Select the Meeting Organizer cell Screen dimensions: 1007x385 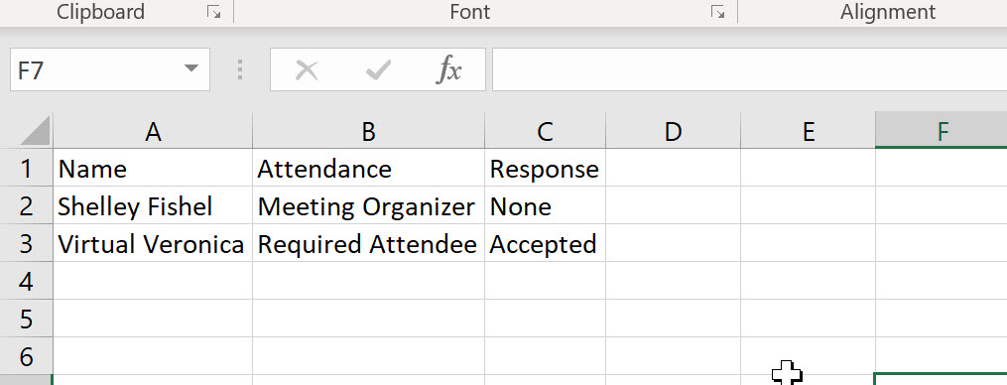pyautogui.click(x=369, y=205)
